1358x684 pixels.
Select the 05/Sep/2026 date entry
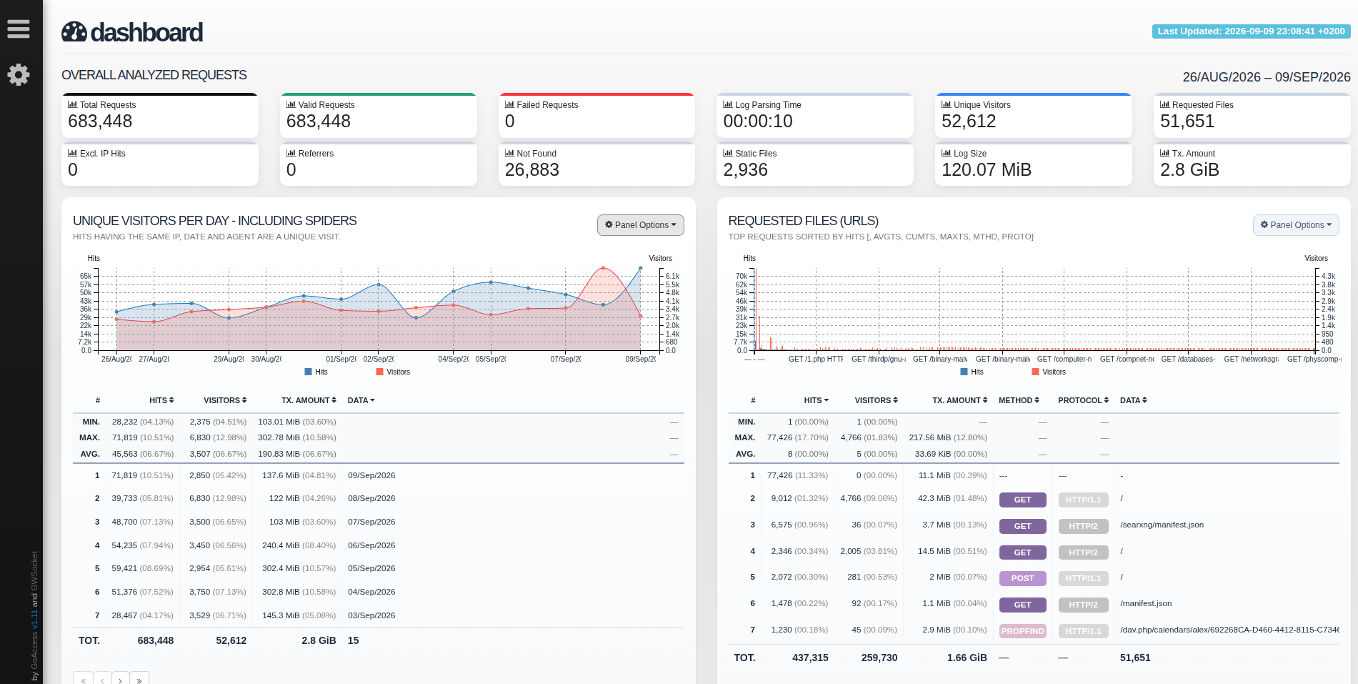coord(371,568)
